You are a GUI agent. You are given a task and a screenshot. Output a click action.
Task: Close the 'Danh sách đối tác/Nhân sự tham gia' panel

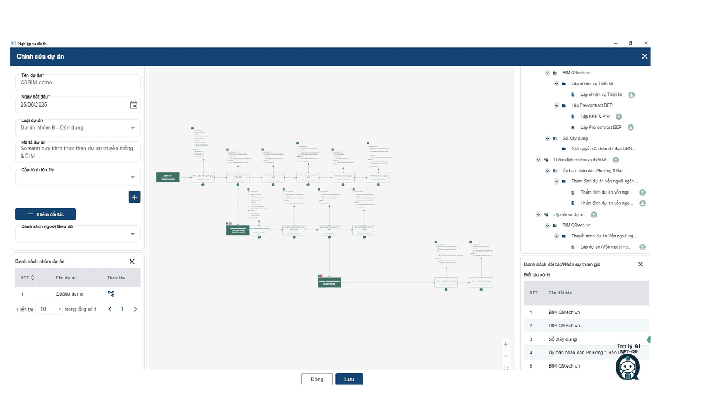coord(640,264)
